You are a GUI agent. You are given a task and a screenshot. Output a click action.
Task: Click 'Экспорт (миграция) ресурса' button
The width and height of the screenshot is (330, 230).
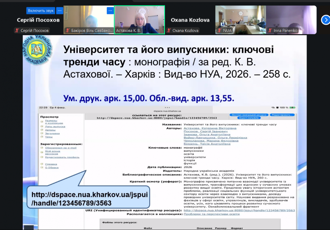248,115
